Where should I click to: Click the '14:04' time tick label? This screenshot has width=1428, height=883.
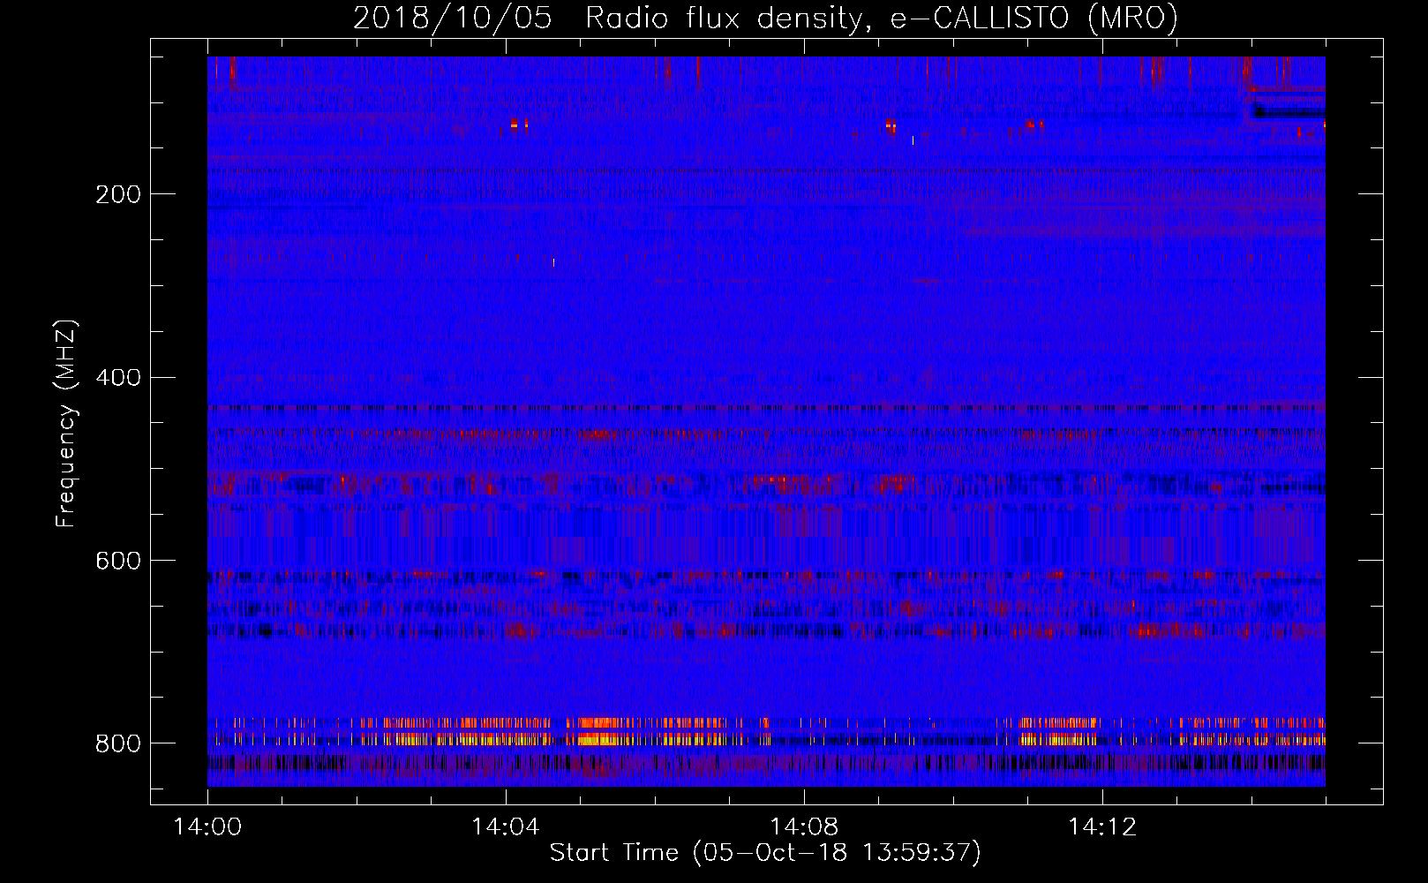pyautogui.click(x=506, y=827)
